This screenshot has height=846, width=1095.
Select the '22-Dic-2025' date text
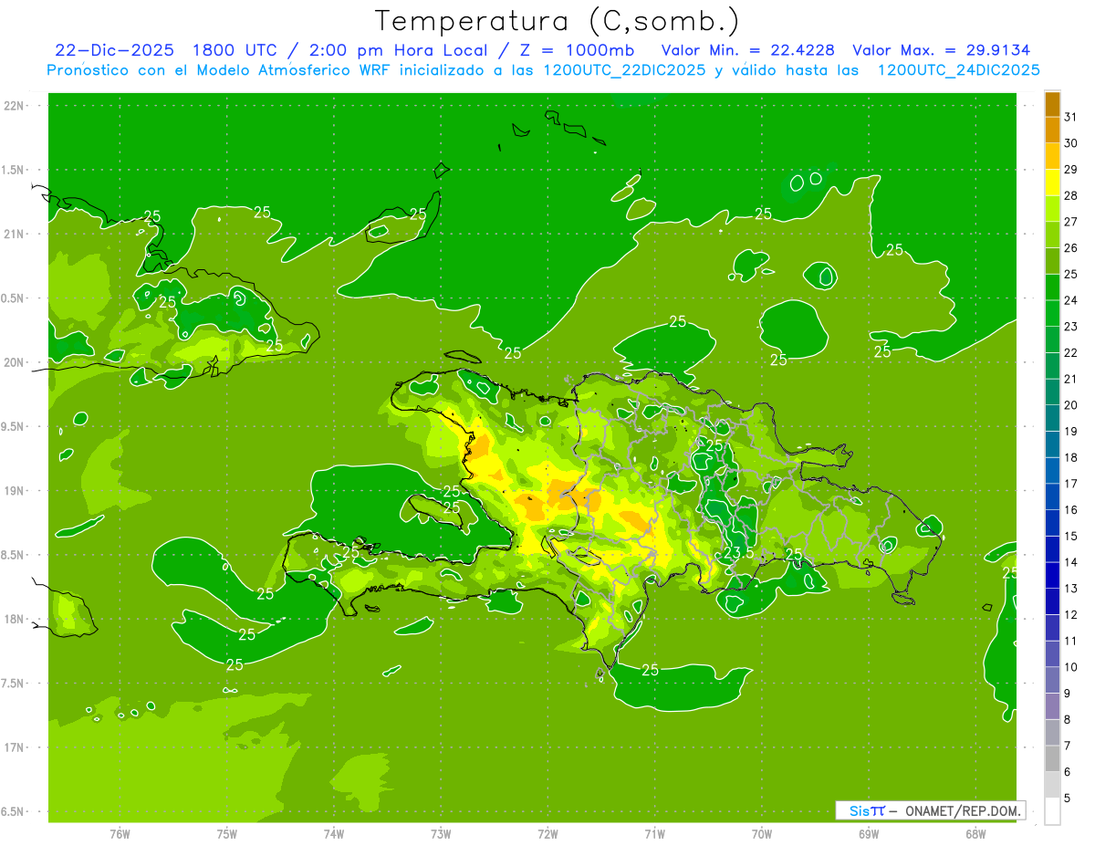pyautogui.click(x=115, y=50)
